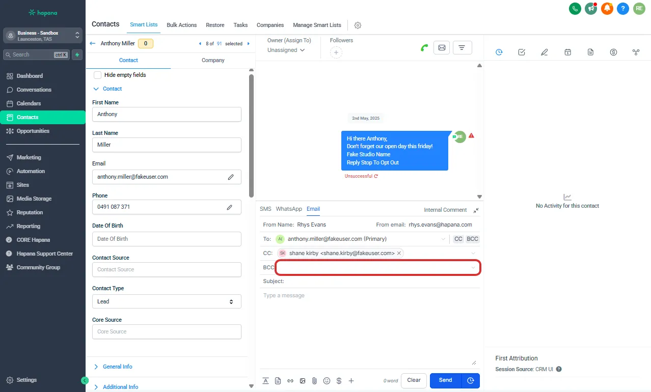Edit the email address with pencil icon
Viewport: 651px width, 392px height.
231,177
